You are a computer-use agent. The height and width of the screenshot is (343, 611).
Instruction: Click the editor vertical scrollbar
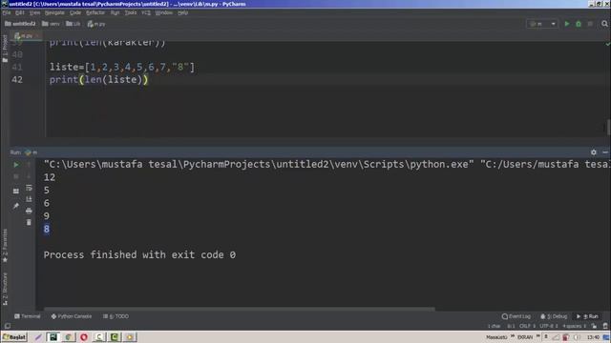(609, 127)
